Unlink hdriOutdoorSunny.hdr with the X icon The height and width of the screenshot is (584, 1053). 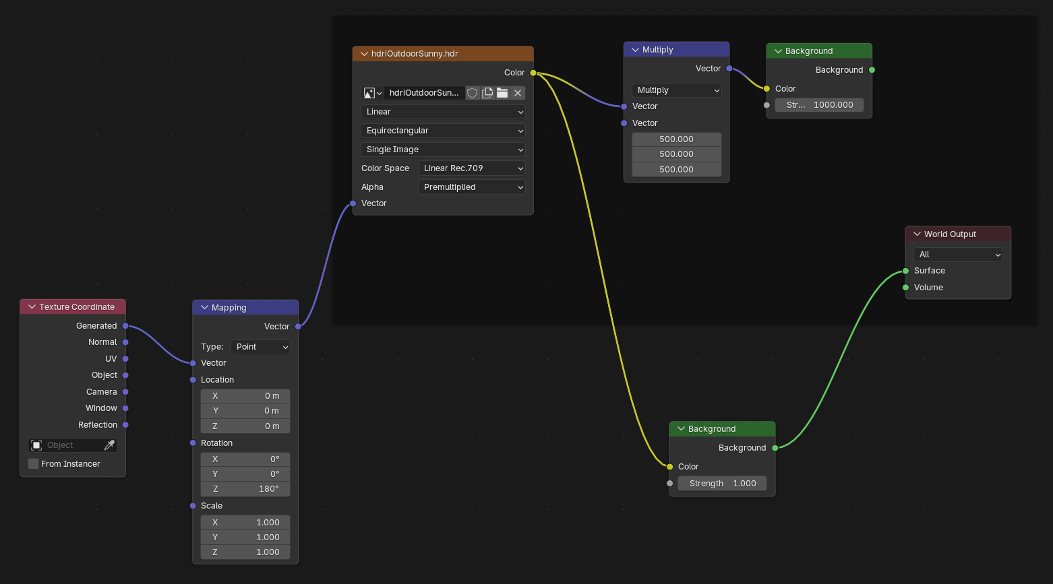(518, 92)
